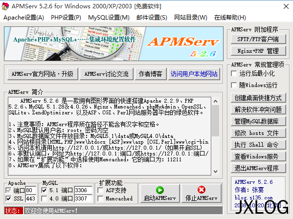The height and width of the screenshot is (219, 293).
Task: Click the MySQL 4.0 port 3307 field
Action: 83,198
